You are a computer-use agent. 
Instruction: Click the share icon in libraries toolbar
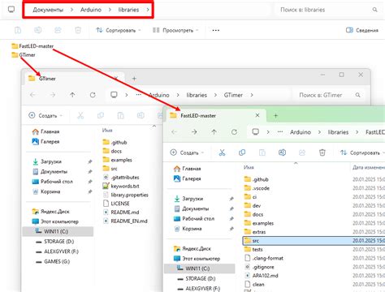click(x=58, y=30)
